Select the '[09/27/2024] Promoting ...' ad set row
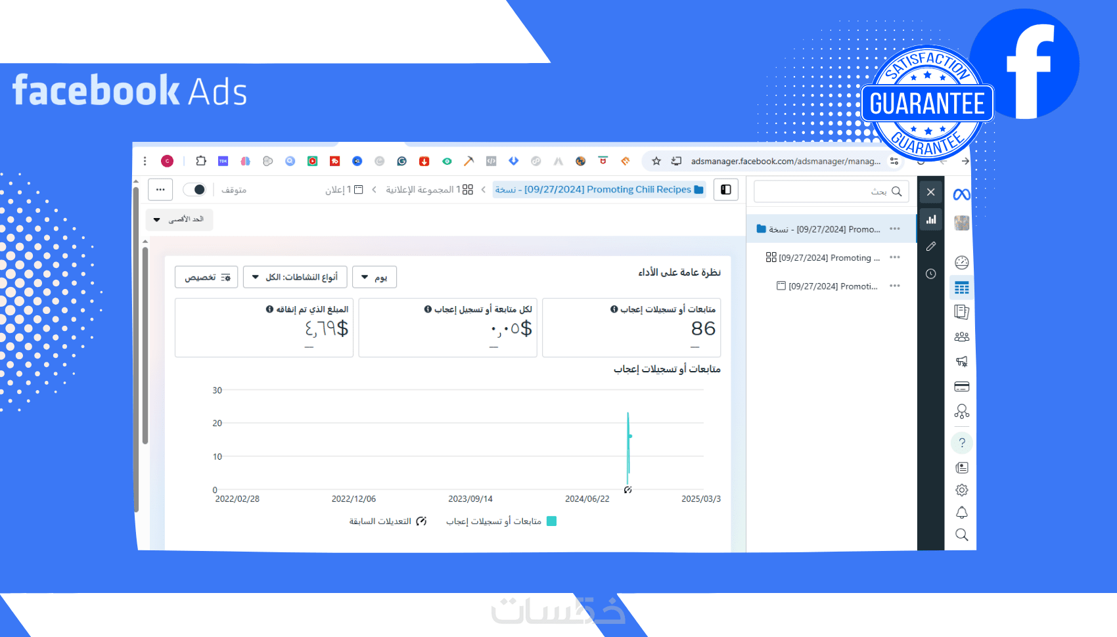Viewport: 1117px width, 637px height. 831,257
